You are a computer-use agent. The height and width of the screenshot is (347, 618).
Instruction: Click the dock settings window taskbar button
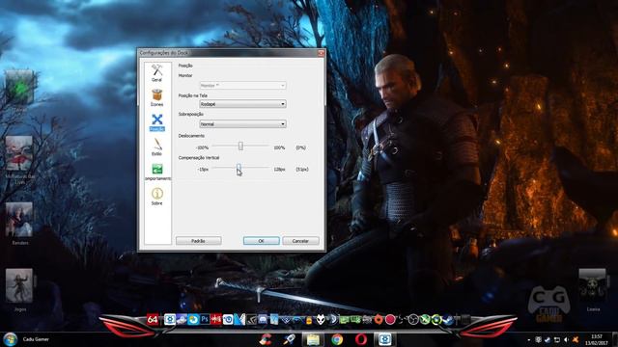pyautogui.click(x=385, y=339)
